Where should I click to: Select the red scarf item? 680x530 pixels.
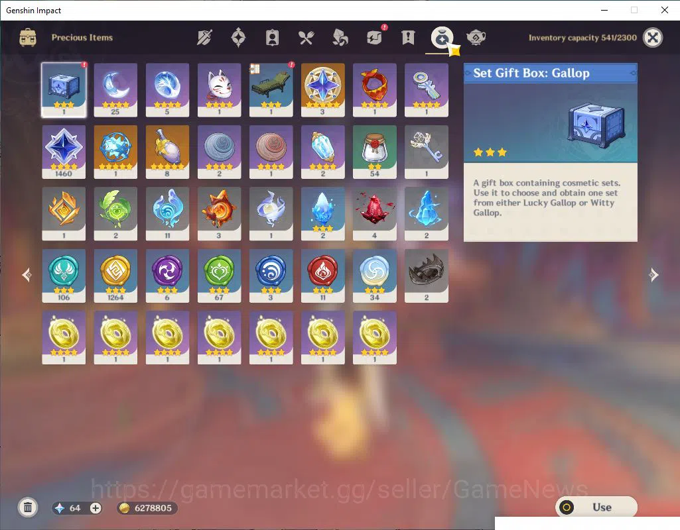[375, 90]
